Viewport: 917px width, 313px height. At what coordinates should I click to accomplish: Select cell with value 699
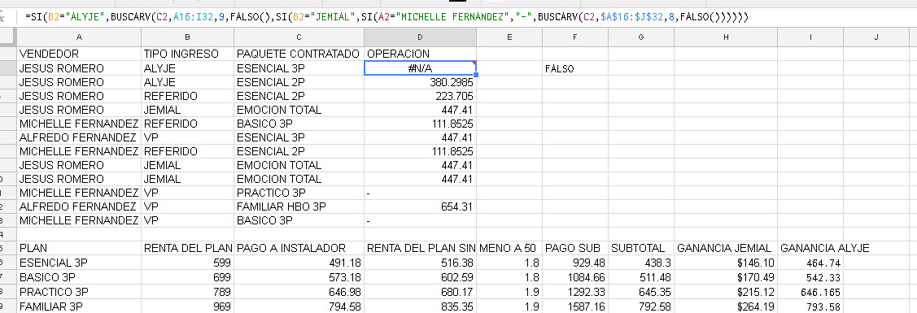click(x=188, y=276)
